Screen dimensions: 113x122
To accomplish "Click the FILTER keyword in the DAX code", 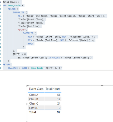I will click(x=12, y=9).
